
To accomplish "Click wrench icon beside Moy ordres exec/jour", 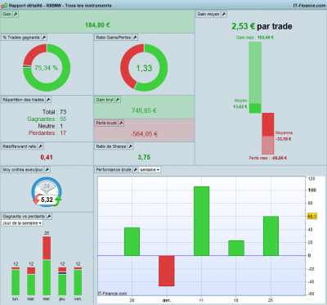I will pyautogui.click(x=47, y=169).
